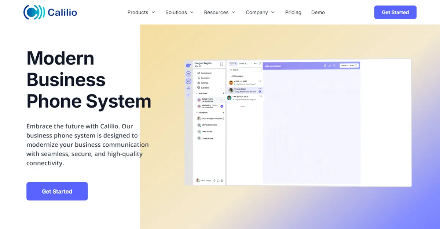Click the Contacts icon in the app sidebar

[199, 78]
